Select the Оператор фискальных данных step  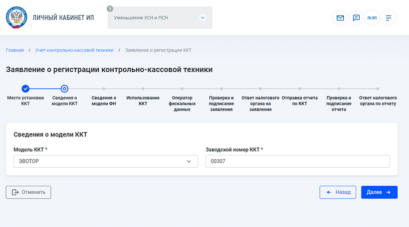[182, 103]
